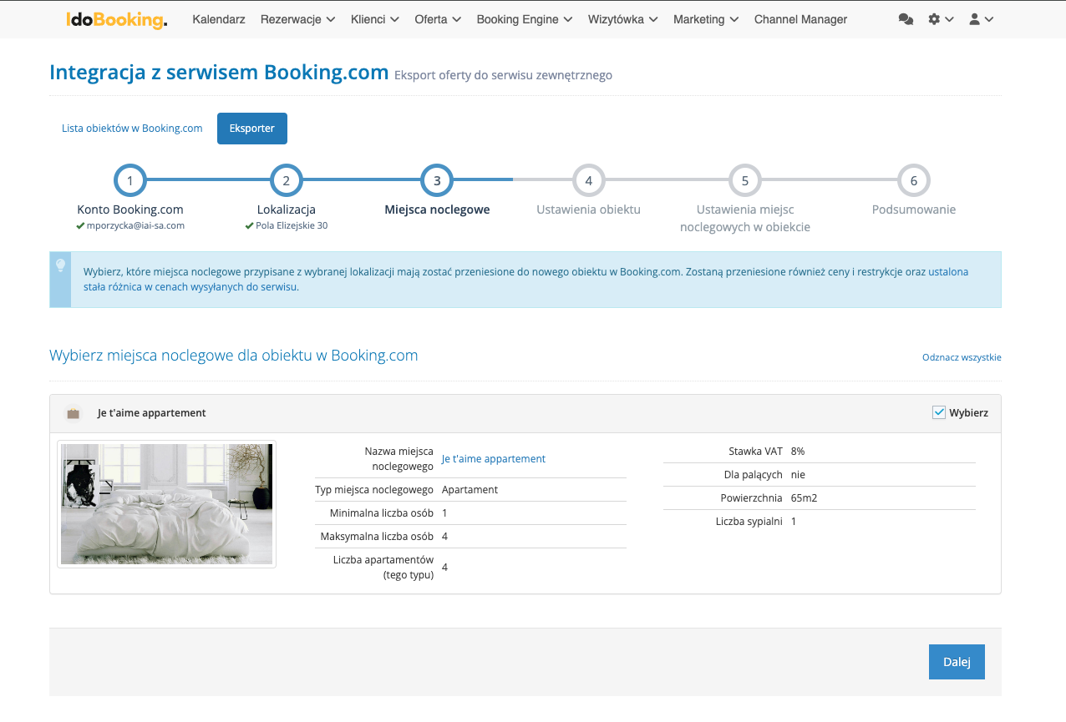Click the Powierzchnia value 65m2

click(805, 498)
